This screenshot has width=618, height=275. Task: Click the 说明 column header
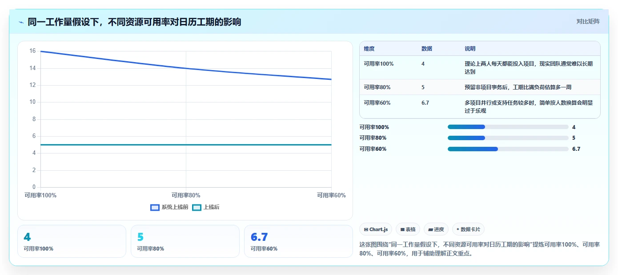(470, 49)
